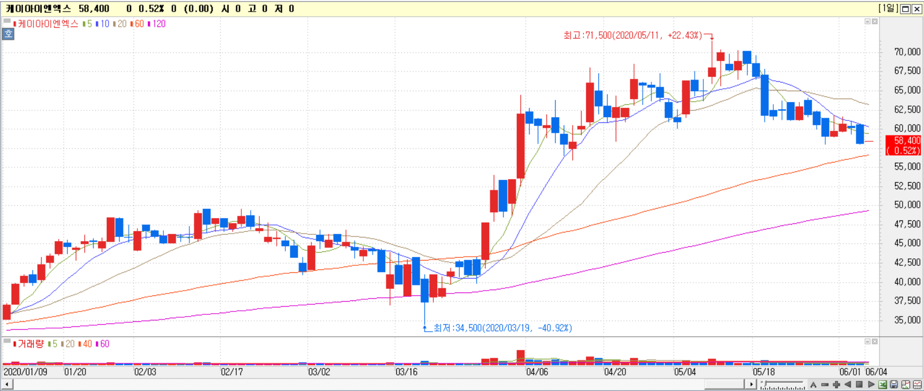Click the current price tag 58,400
Screen dimensions: 924x391
904,145
